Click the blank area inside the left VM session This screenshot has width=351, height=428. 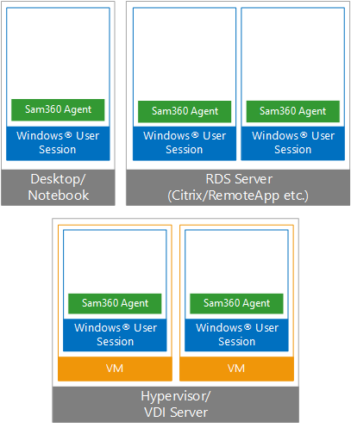click(x=115, y=262)
